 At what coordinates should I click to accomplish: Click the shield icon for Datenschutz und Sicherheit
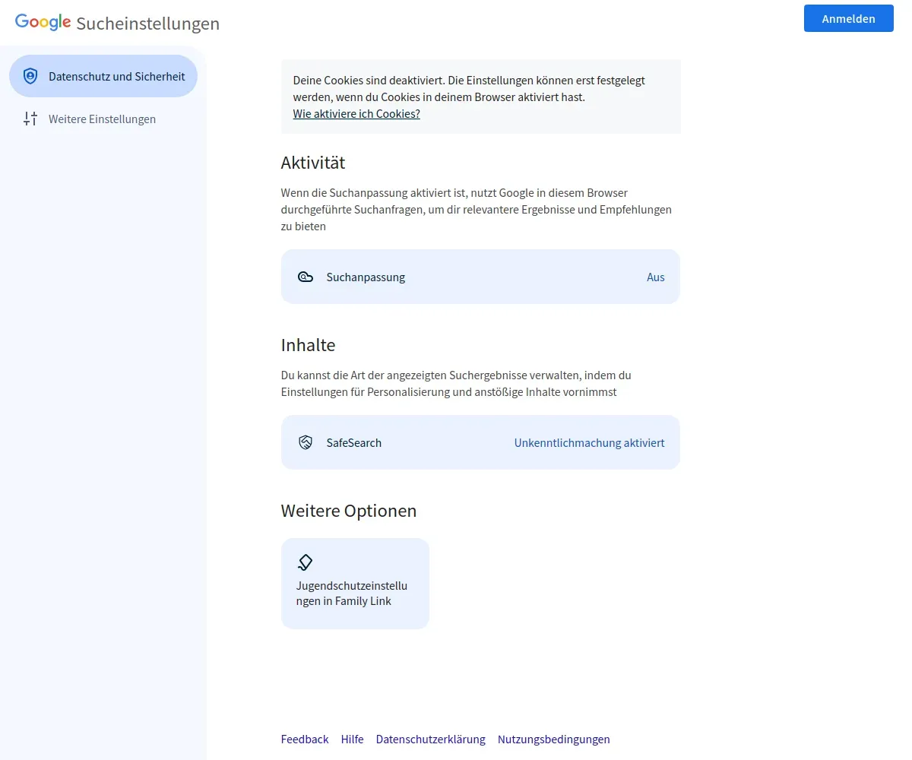(x=30, y=76)
